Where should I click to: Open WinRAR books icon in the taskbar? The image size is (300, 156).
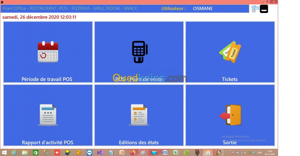[x=68, y=153]
